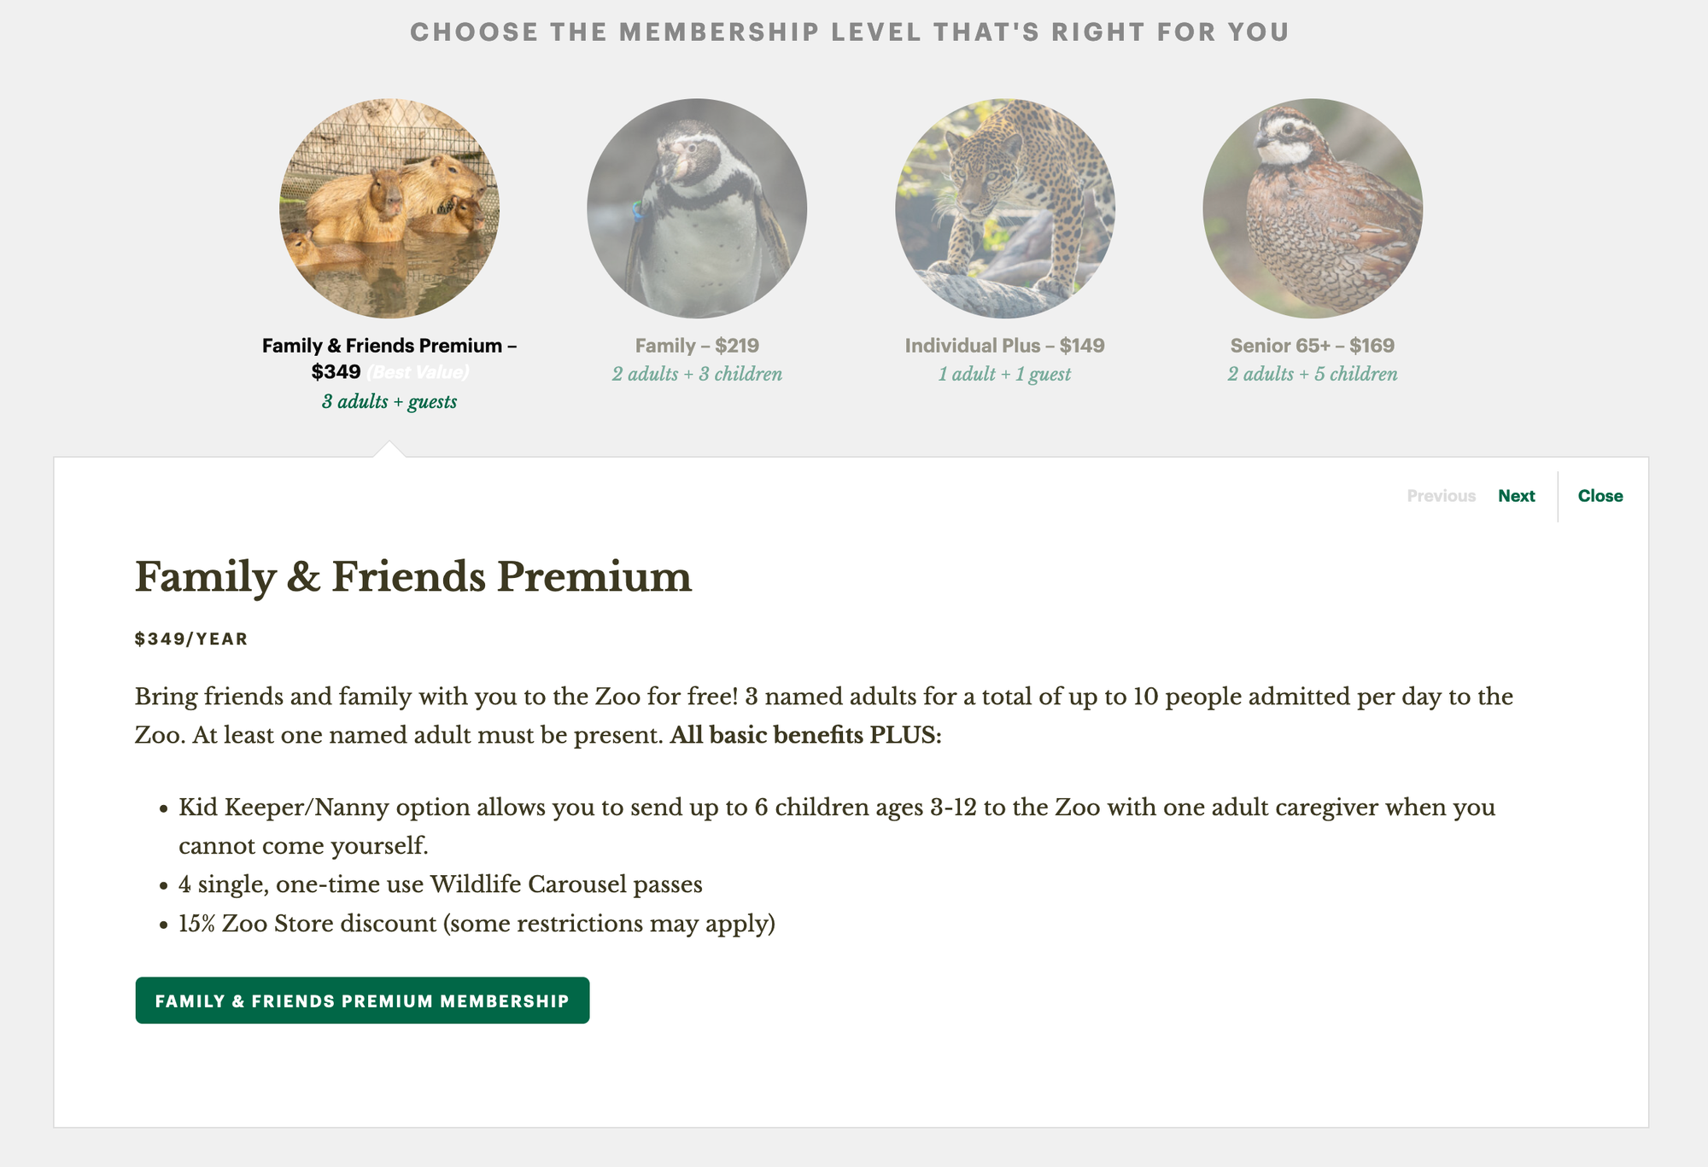Go to Next membership level

(1516, 496)
